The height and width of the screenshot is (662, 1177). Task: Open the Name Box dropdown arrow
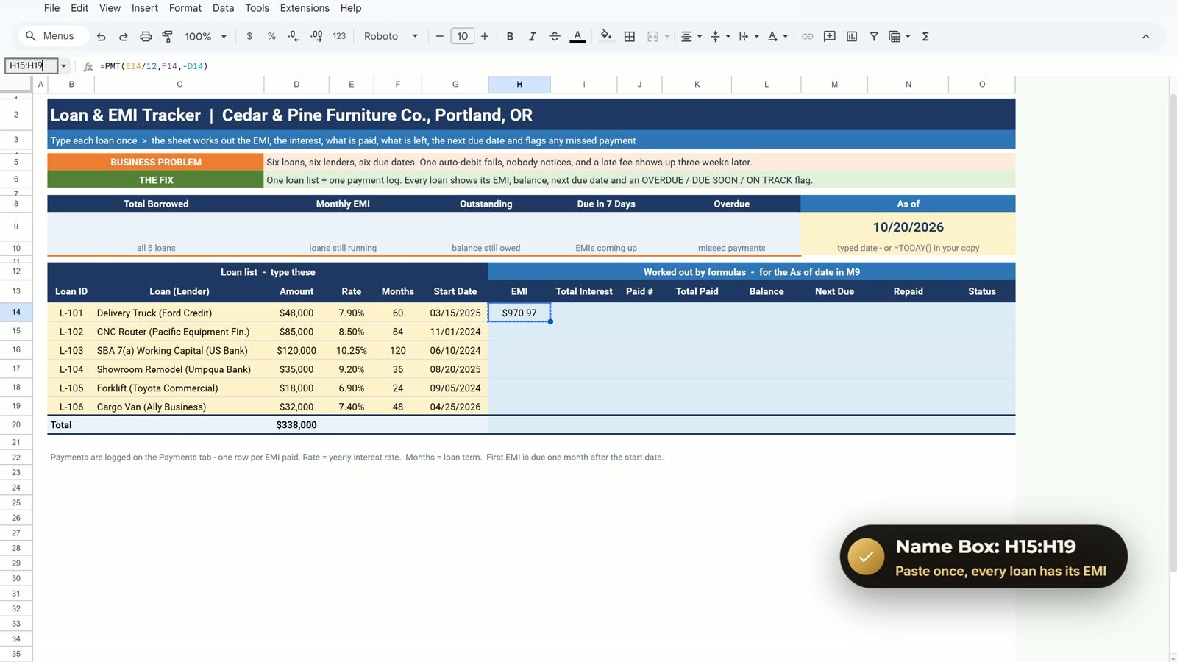tap(64, 65)
